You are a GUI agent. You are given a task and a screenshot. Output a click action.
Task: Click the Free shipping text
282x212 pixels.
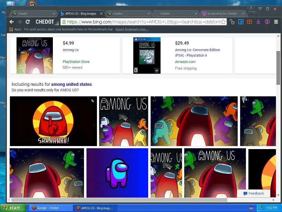pos(186,68)
